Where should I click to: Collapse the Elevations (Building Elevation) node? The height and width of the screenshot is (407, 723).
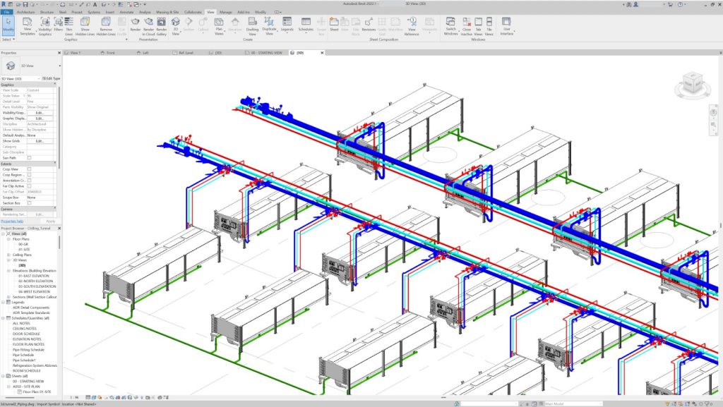[x=8, y=271]
